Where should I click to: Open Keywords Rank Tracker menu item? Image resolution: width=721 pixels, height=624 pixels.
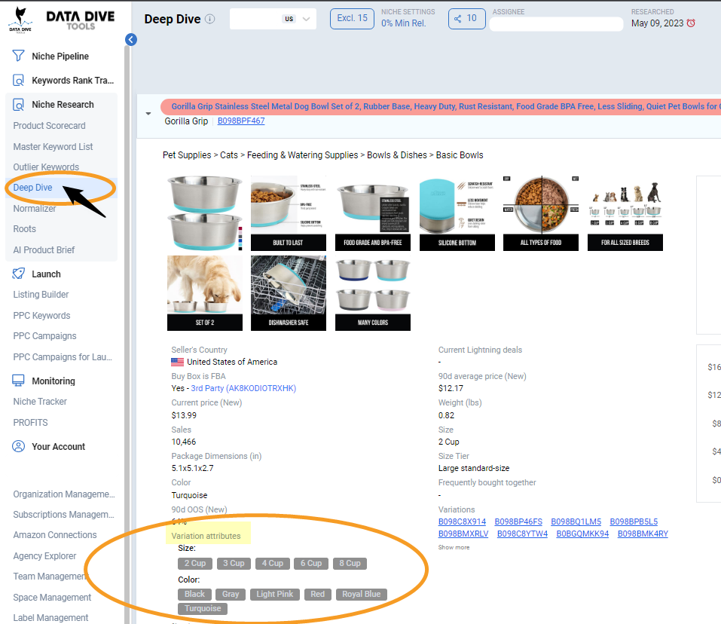[x=72, y=81]
